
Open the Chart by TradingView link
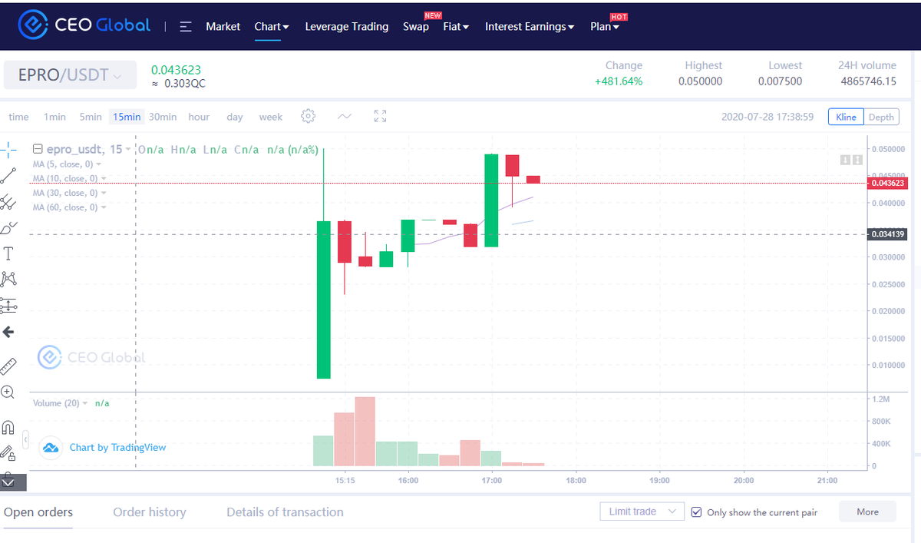tap(117, 447)
